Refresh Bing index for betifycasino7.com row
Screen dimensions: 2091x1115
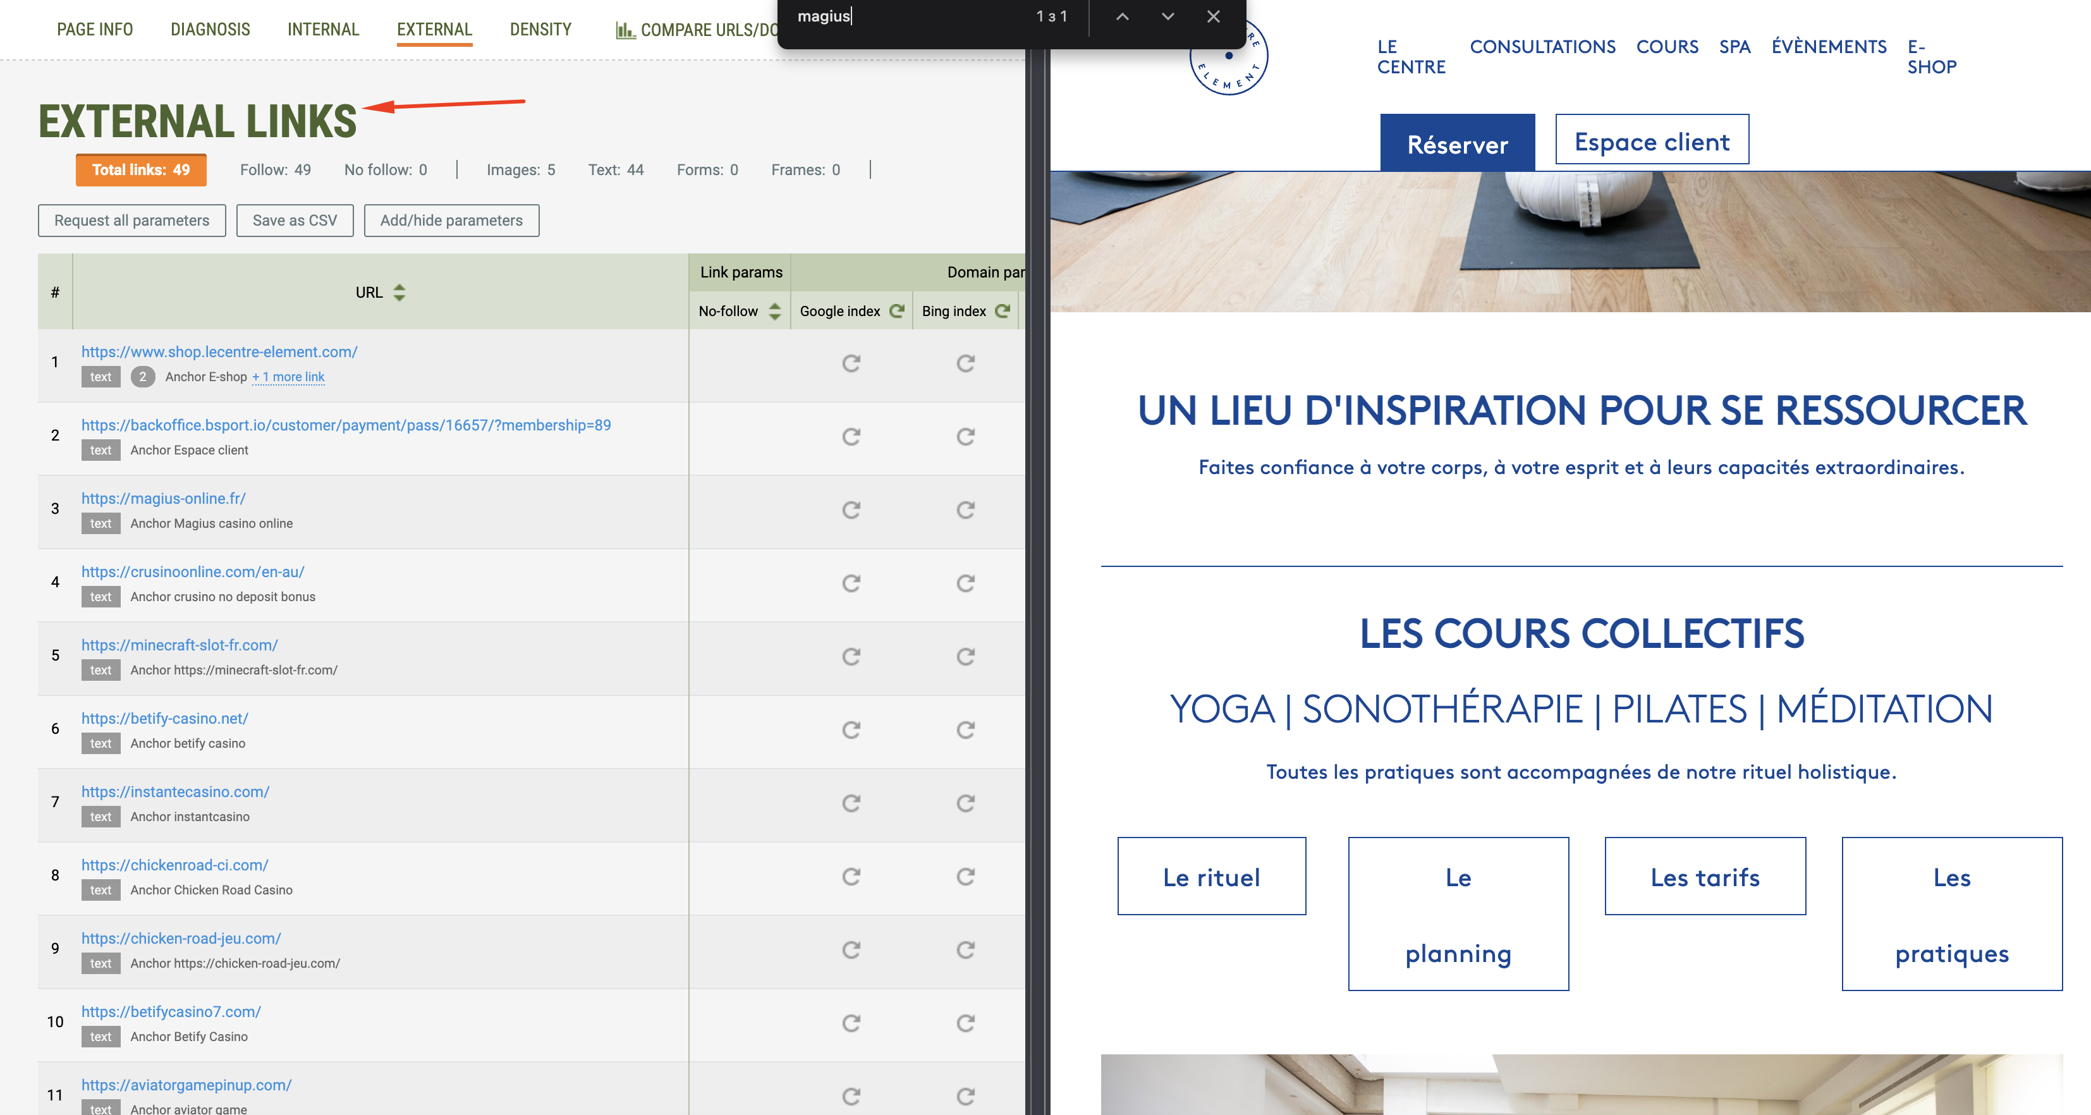pyautogui.click(x=965, y=1023)
